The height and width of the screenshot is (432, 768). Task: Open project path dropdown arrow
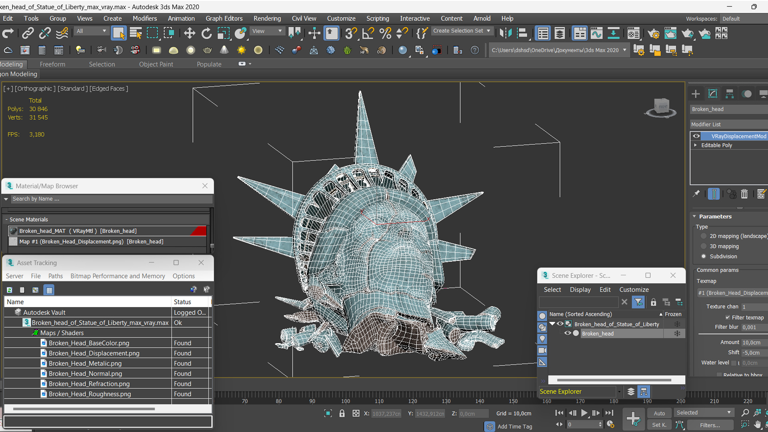click(624, 50)
